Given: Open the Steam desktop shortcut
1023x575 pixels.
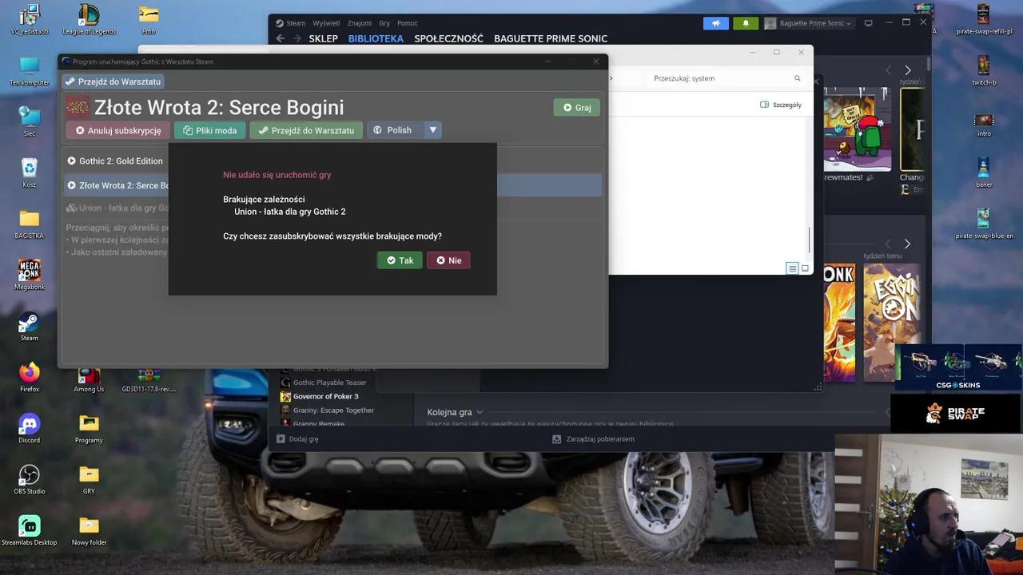Looking at the screenshot, I should (x=30, y=326).
